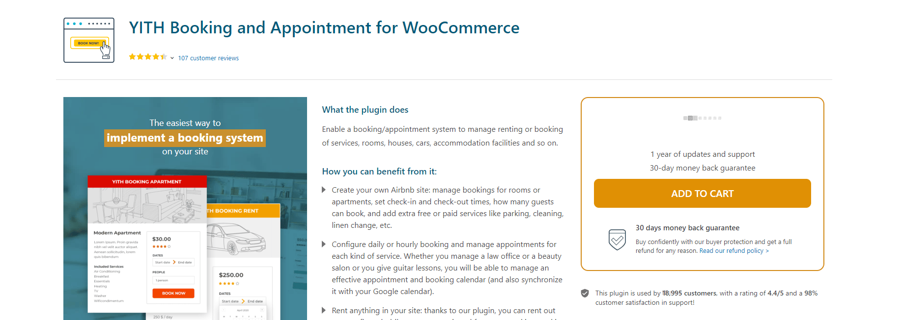
Task: Click the End date field in YITH Booking Rent card
Action: (x=254, y=301)
